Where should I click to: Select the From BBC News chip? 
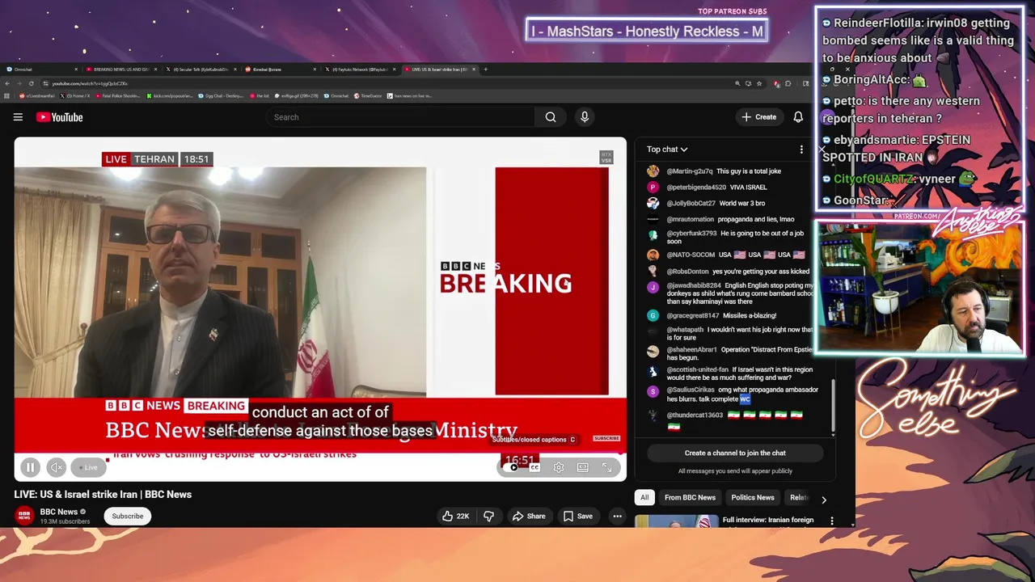[690, 497]
